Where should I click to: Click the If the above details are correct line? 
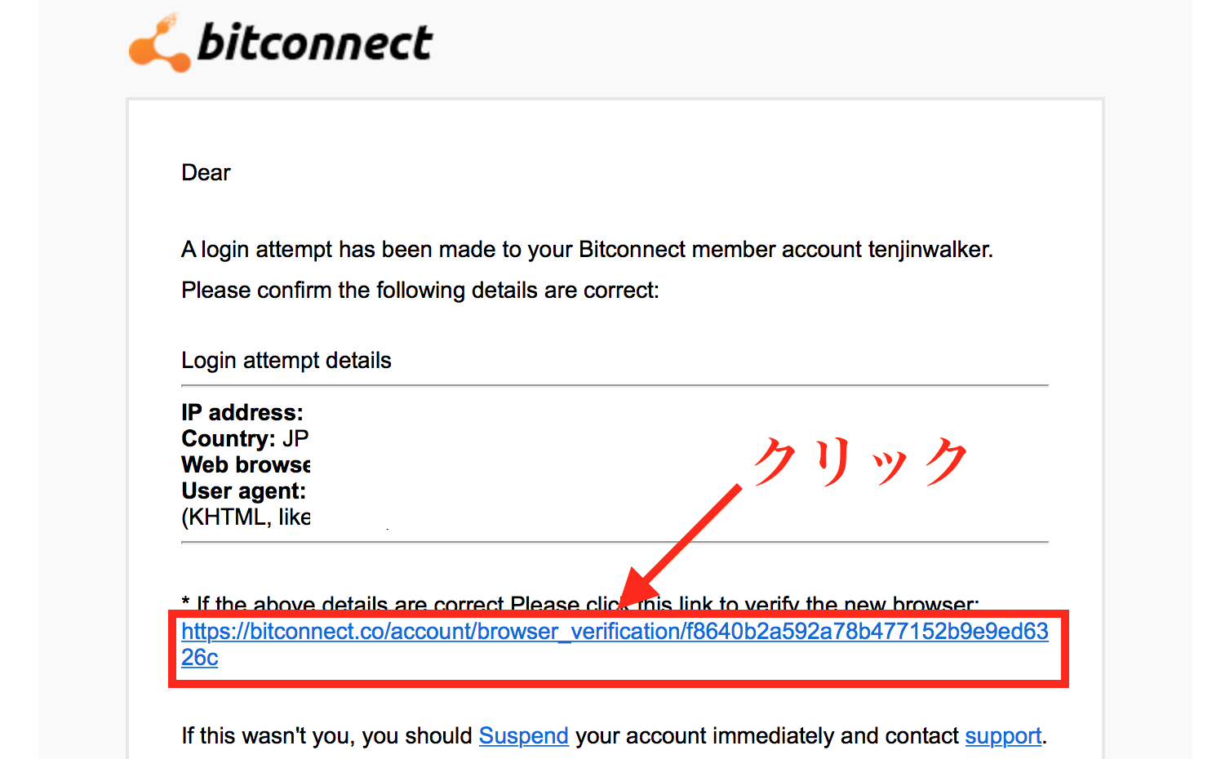pyautogui.click(x=579, y=604)
